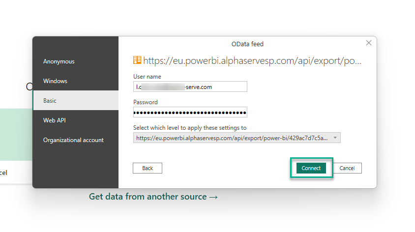Switch to Windows authentication tab
This screenshot has width=415, height=232.
pyautogui.click(x=55, y=81)
